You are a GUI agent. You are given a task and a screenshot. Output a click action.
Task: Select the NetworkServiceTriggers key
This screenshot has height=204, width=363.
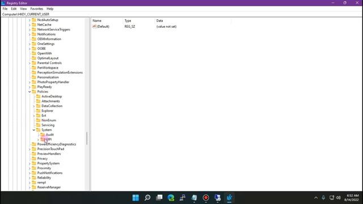(x=54, y=29)
